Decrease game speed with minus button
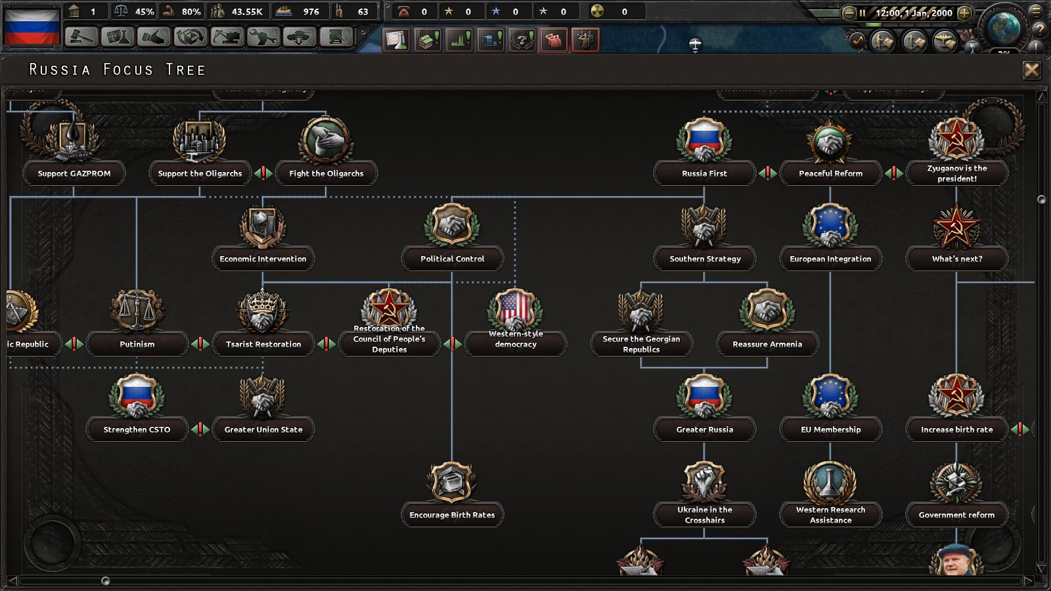 point(849,12)
